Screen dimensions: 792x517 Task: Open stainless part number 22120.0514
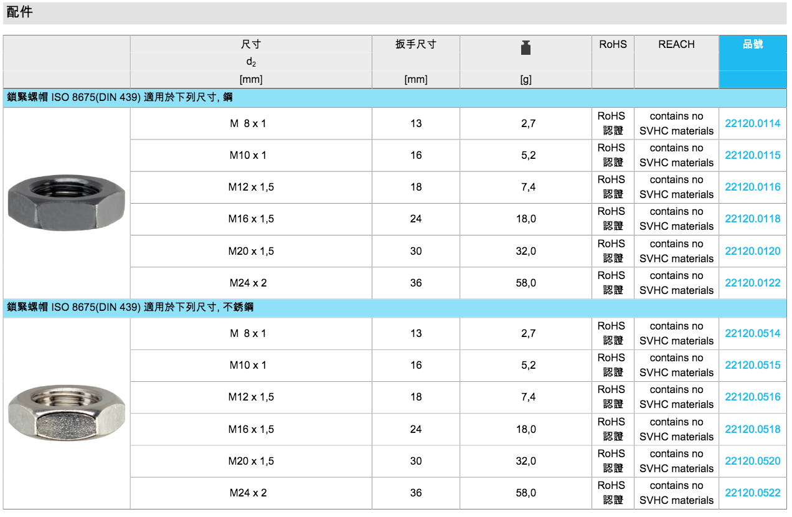pos(752,333)
